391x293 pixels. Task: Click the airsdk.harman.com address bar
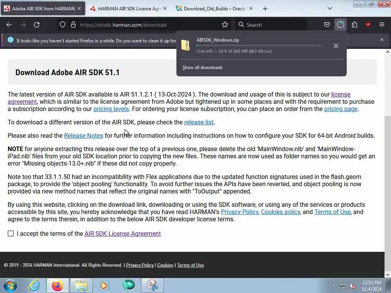(x=145, y=25)
